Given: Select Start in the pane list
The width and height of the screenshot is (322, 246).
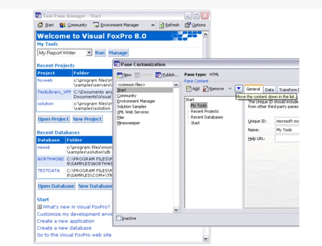Looking at the screenshot, I should point(145,90).
